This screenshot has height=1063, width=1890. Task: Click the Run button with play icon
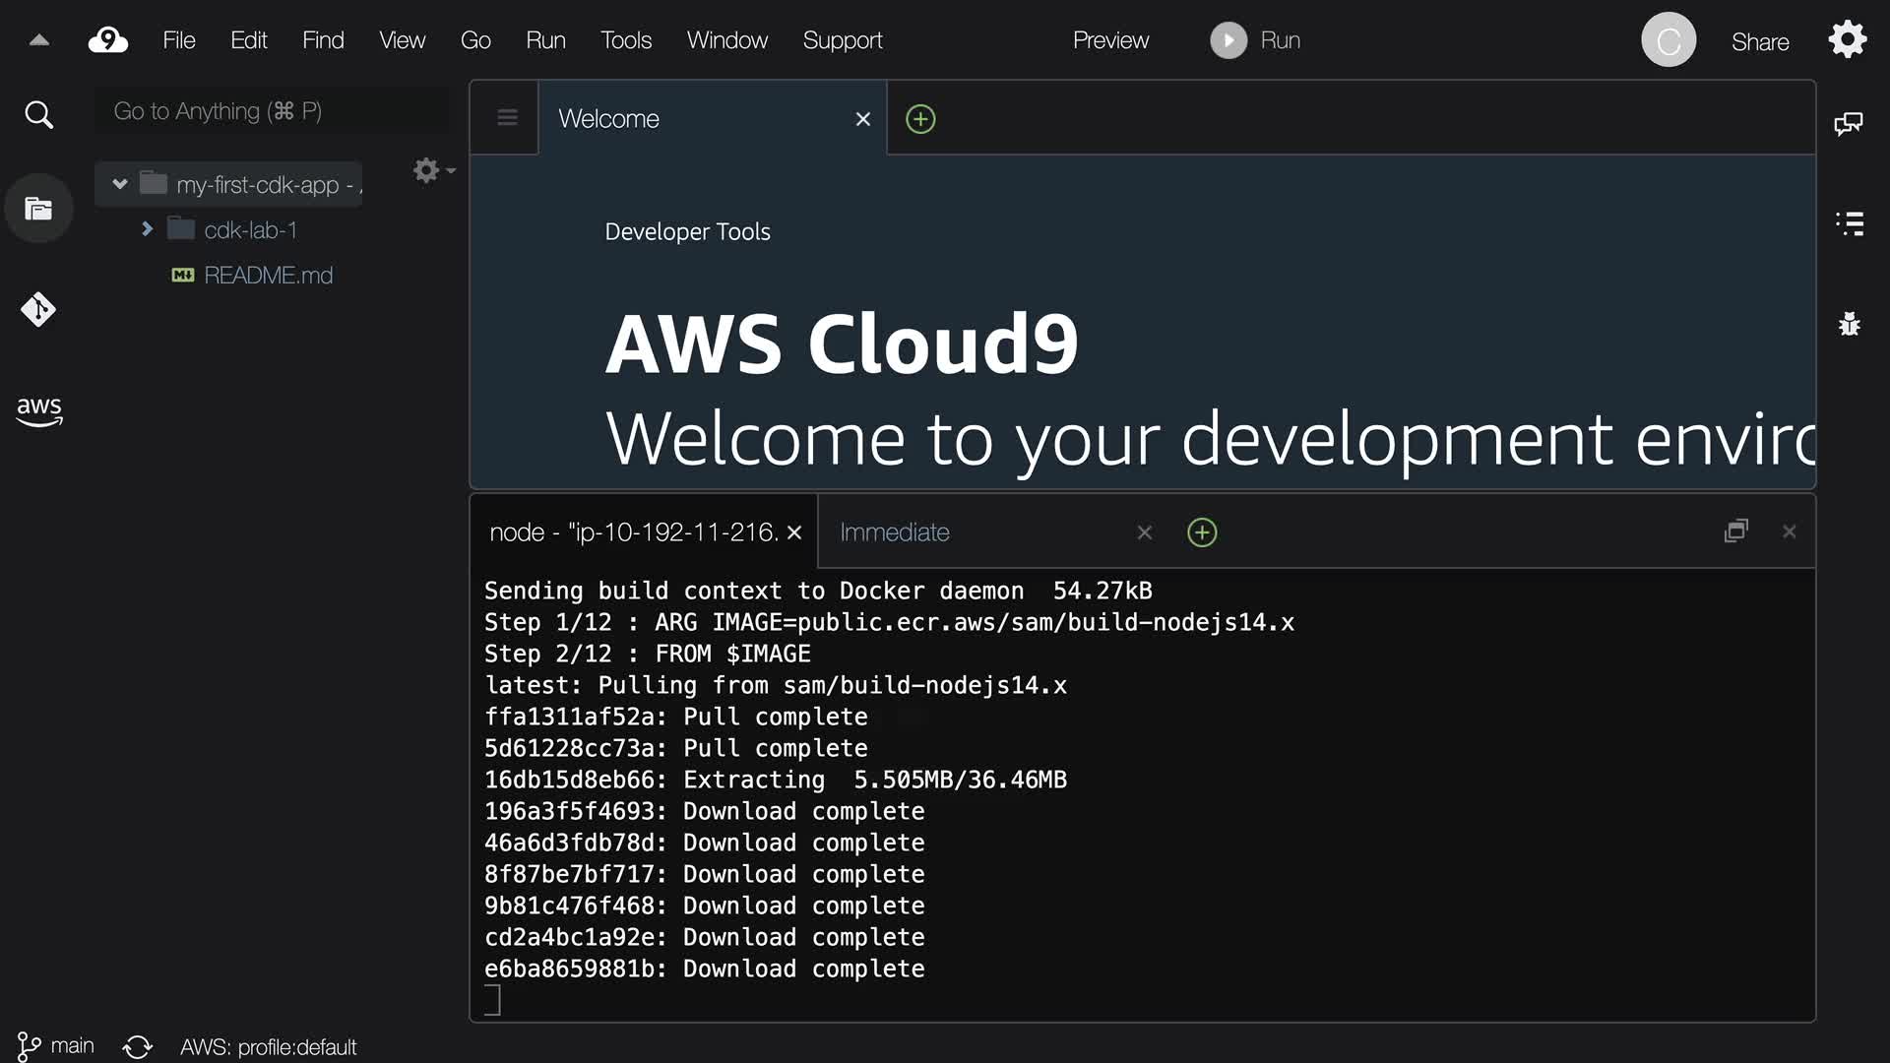point(1255,40)
